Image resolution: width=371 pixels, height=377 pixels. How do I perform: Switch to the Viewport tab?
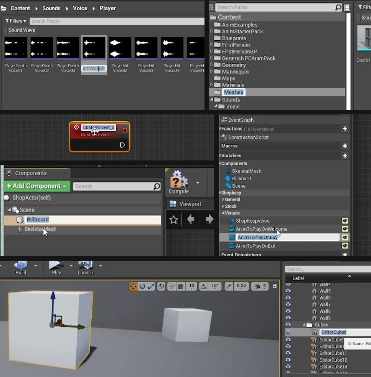tap(190, 203)
